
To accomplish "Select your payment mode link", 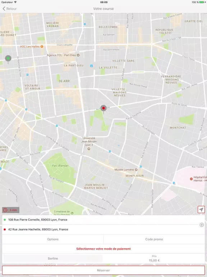I will tap(103, 249).
